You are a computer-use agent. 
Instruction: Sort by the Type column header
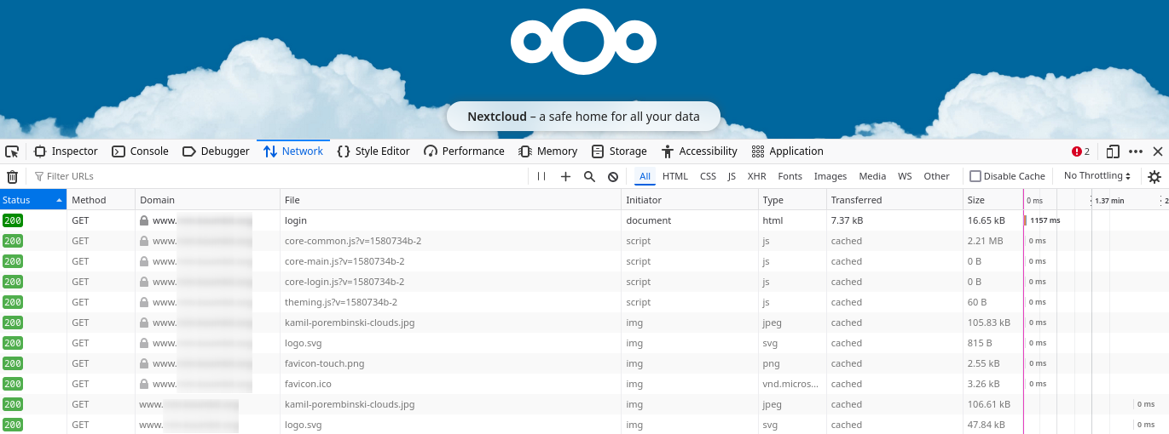(x=792, y=200)
